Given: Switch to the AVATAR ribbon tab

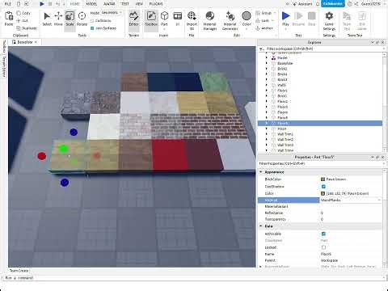Looking at the screenshot, I should [x=109, y=4].
